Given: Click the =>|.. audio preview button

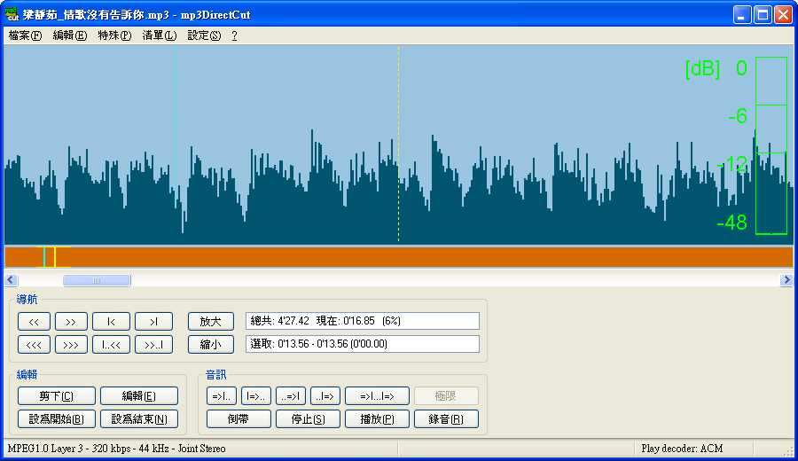Looking at the screenshot, I should tap(222, 396).
